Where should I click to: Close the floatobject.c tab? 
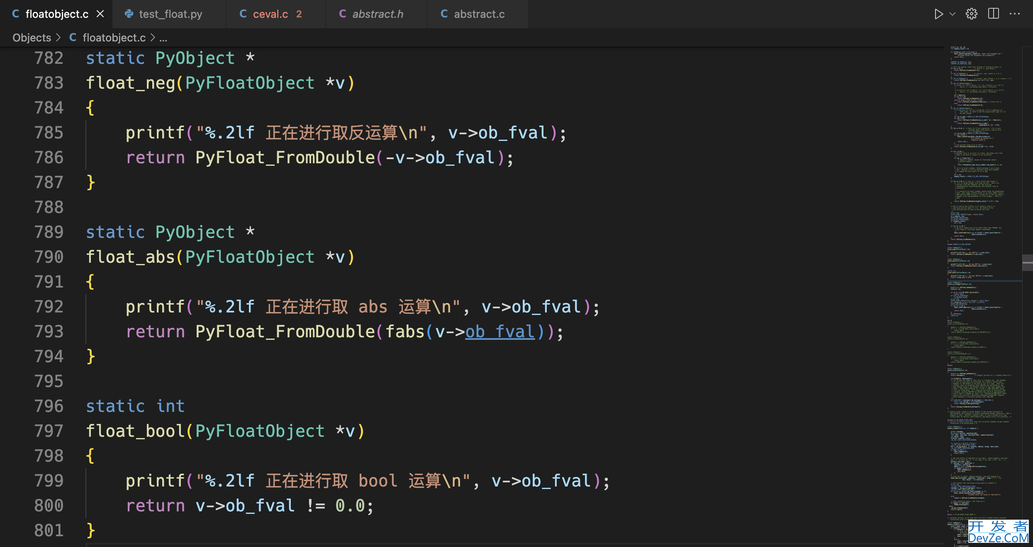tap(100, 14)
